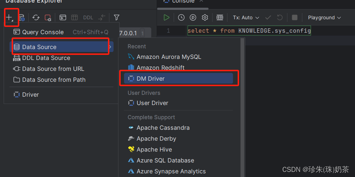This screenshot has width=355, height=177.
Task: Click the Apache Cassandra eye icon
Action: click(131, 128)
